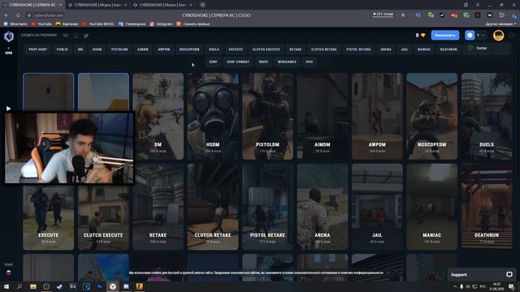Open the DM game mode card
Image resolution: width=520 pixels, height=292 pixels.
pos(158,116)
